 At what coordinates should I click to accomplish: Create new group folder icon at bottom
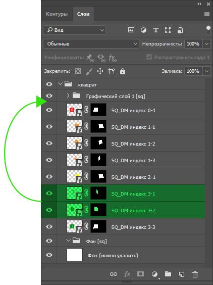(168, 274)
